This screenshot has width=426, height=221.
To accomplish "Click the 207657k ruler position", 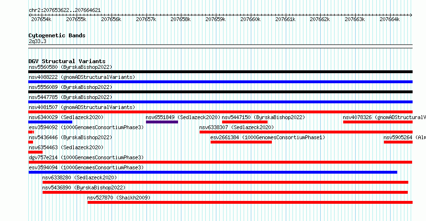I will [146, 19].
